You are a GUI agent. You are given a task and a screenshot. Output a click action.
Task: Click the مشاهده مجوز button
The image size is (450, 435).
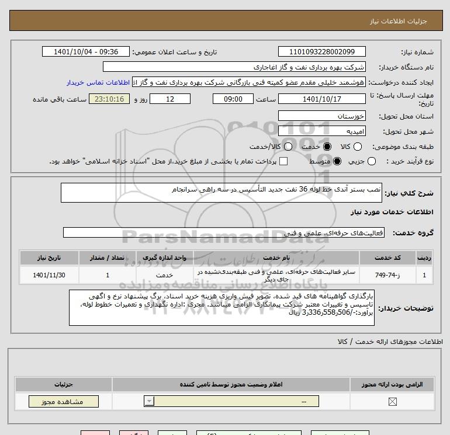pos(64,402)
